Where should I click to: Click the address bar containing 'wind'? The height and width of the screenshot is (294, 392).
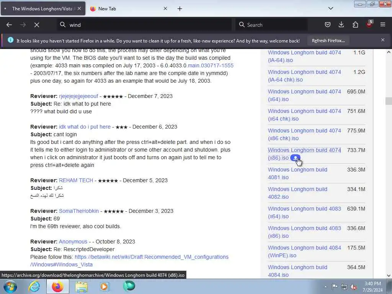pyautogui.click(x=145, y=25)
